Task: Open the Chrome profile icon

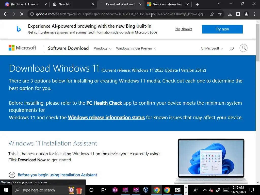Action: point(246,14)
